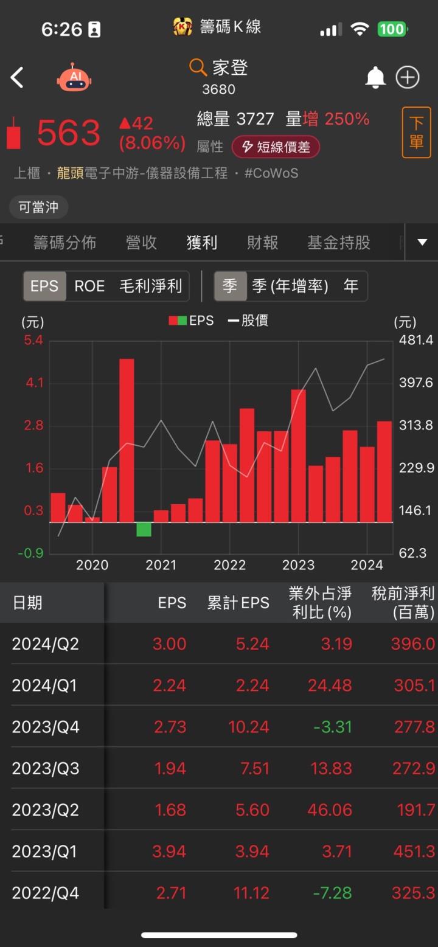The height and width of the screenshot is (947, 438).
Task: Tap the 3.00 EPS value
Action: point(169,644)
